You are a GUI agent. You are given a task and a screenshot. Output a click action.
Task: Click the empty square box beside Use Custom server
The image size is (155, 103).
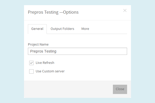point(32,71)
